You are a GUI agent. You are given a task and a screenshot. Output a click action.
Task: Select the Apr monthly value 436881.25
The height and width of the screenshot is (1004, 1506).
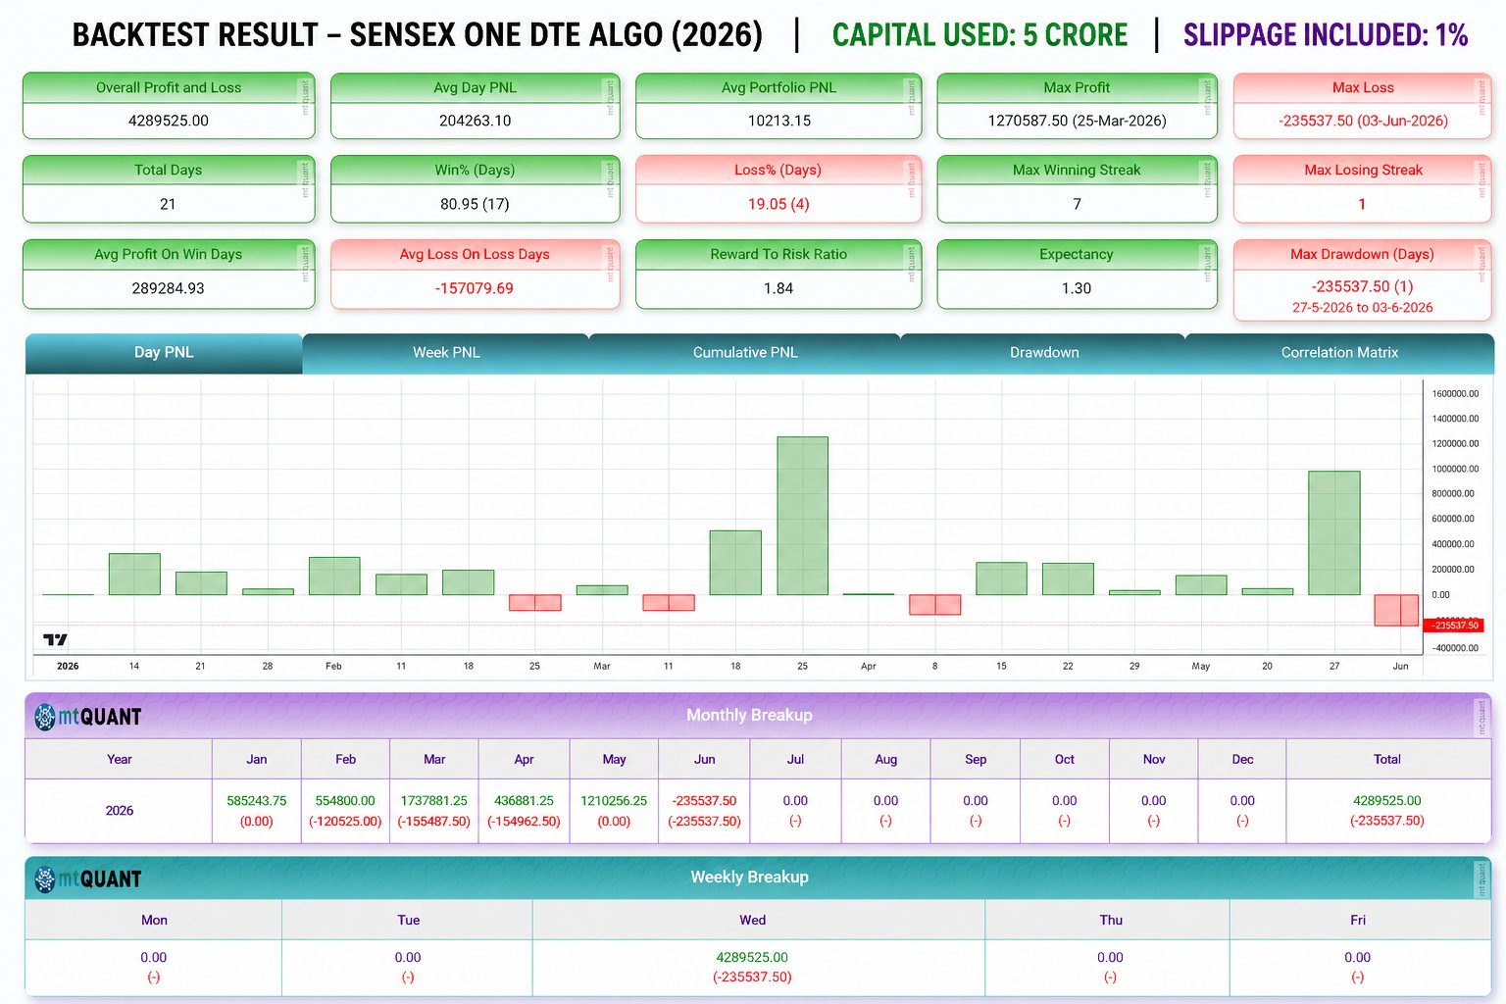(x=524, y=801)
